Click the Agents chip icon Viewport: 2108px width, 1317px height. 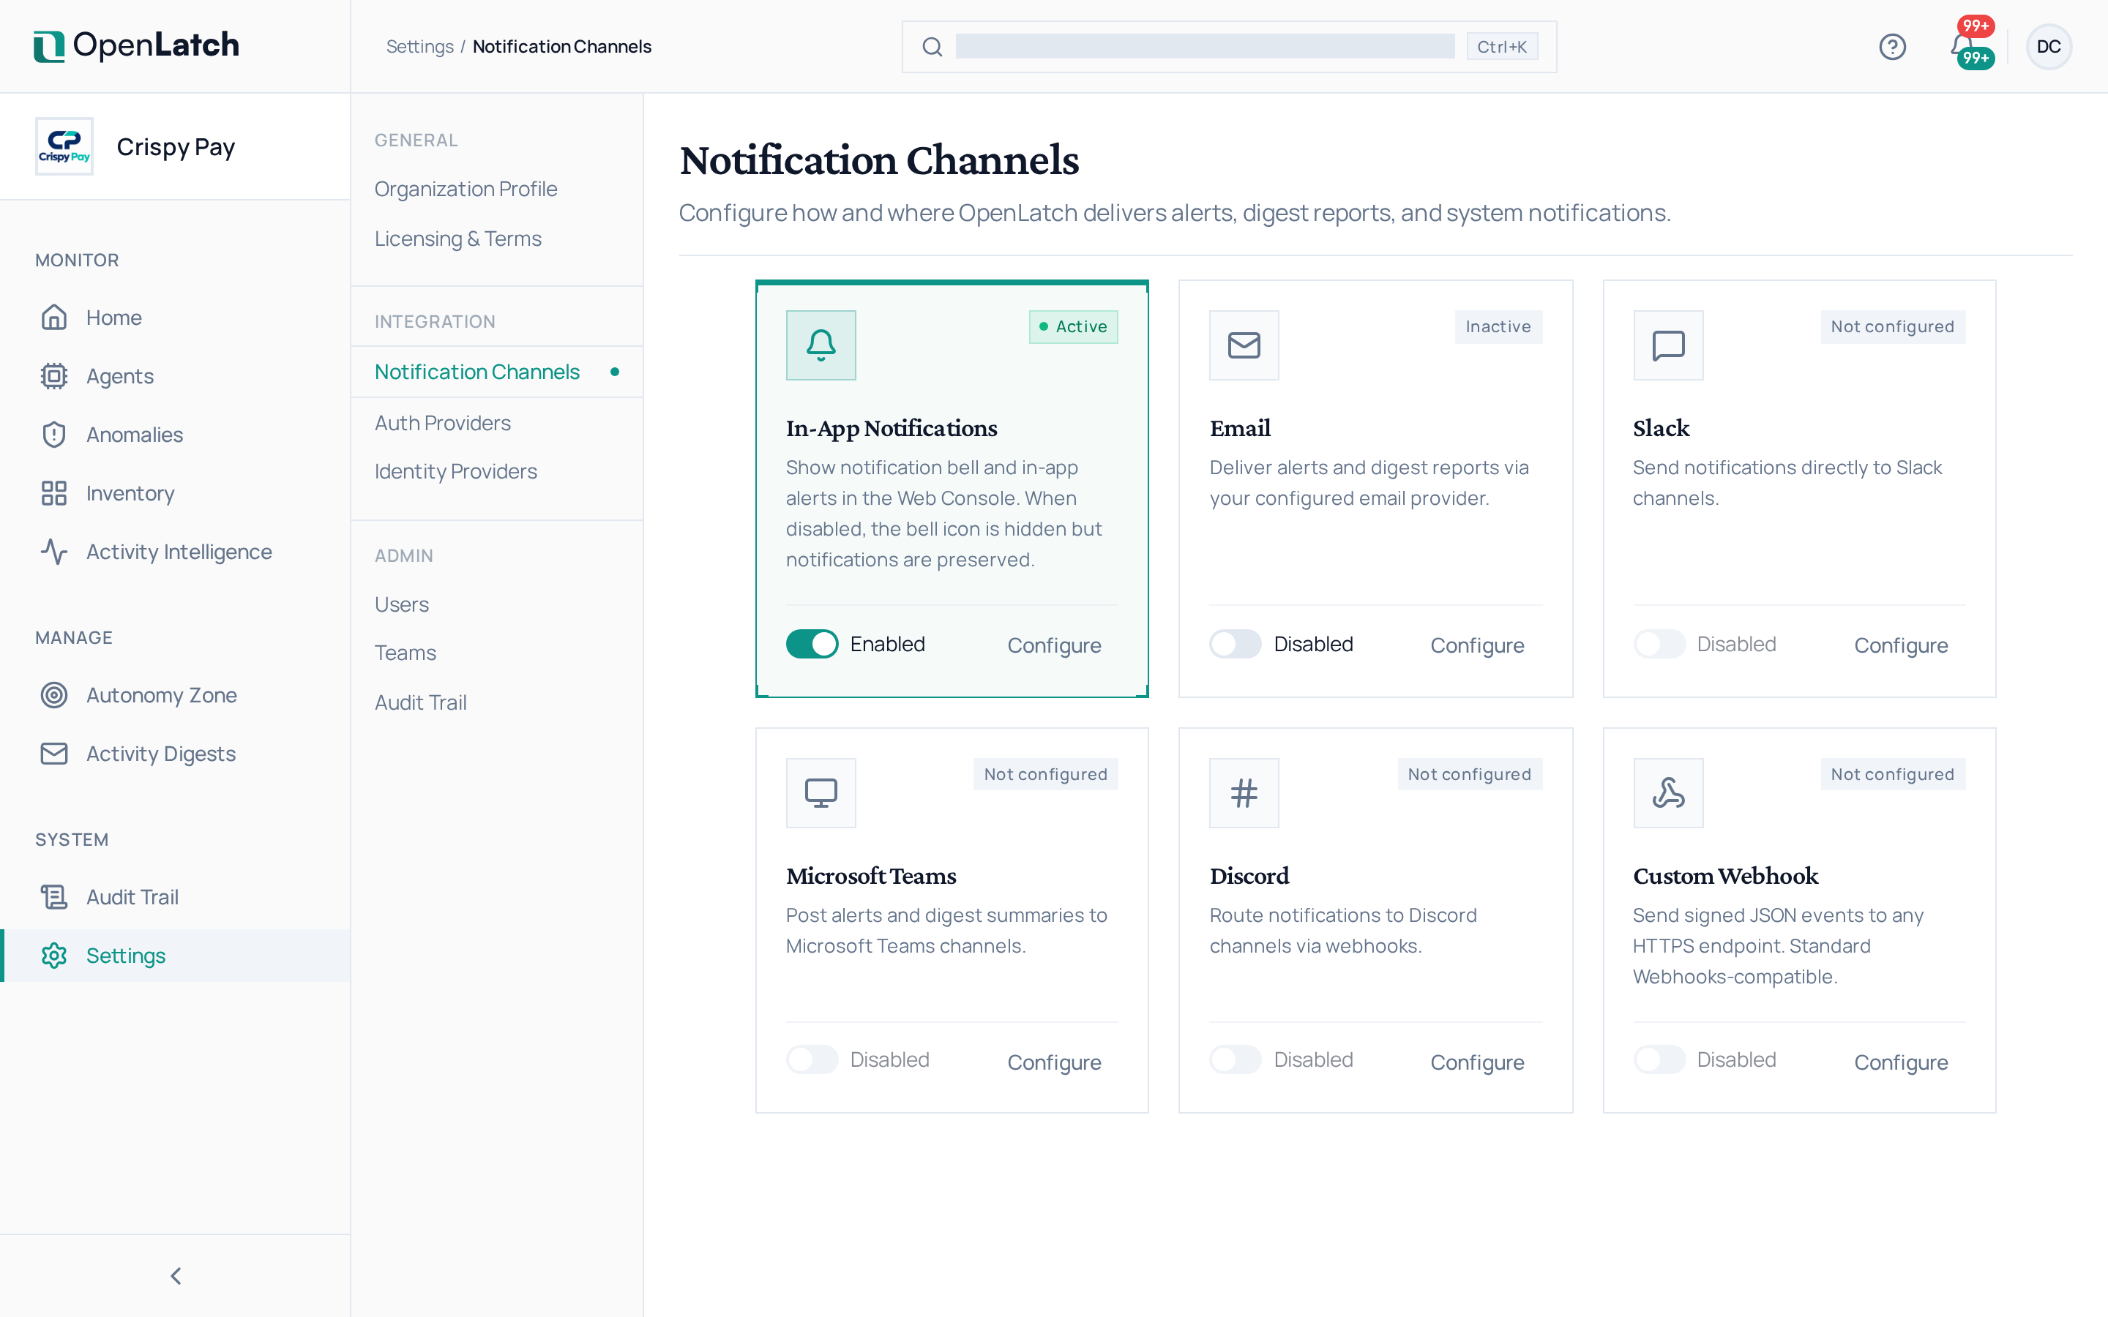[x=54, y=376]
